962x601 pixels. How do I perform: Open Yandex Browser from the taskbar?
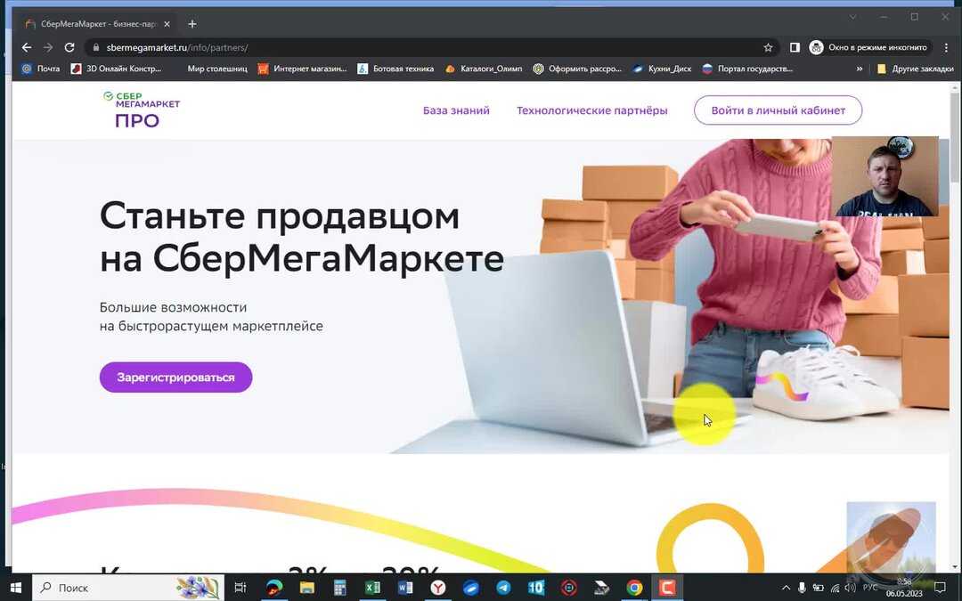pos(438,588)
